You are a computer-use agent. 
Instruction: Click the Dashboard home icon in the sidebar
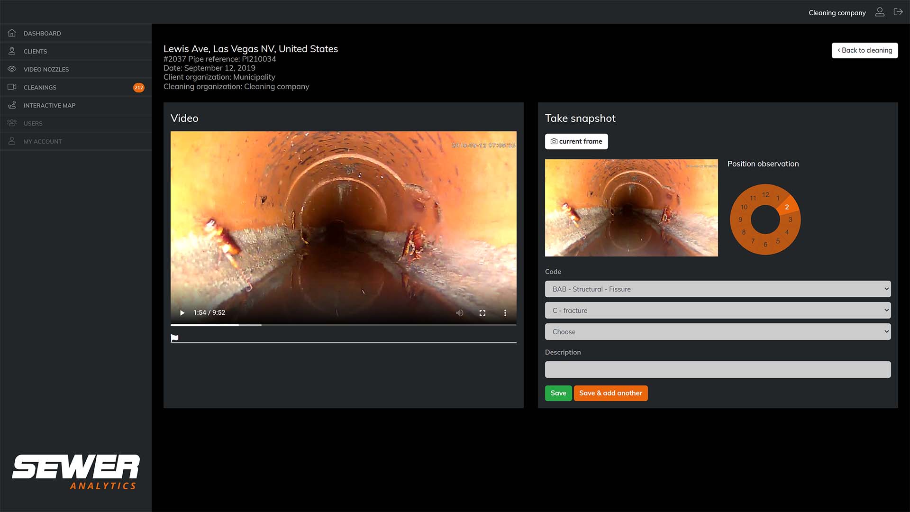[x=12, y=33]
